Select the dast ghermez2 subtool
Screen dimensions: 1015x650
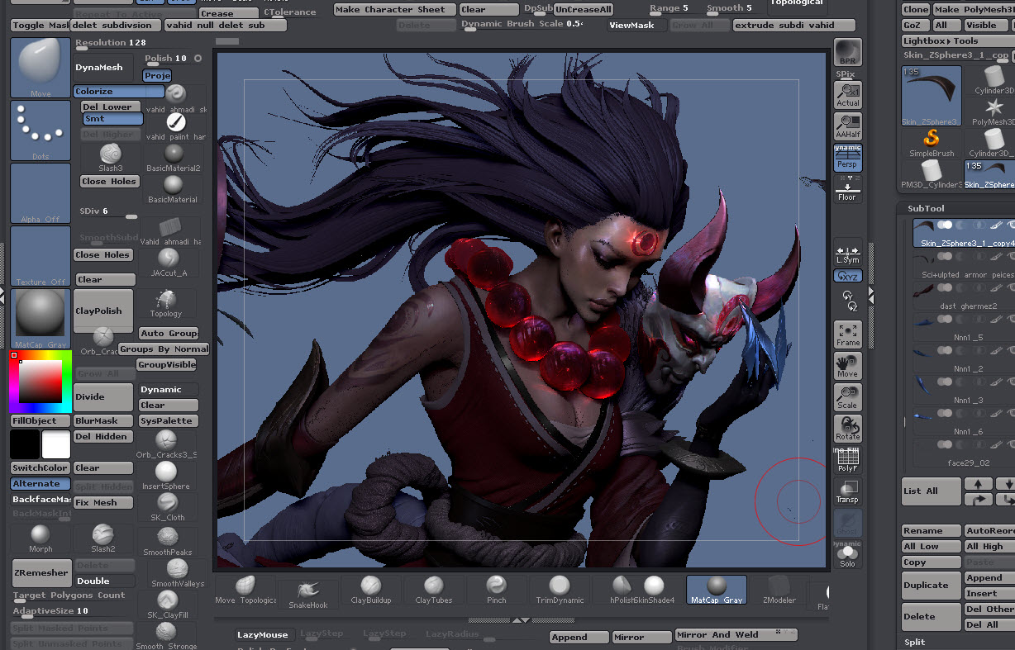tap(964, 296)
